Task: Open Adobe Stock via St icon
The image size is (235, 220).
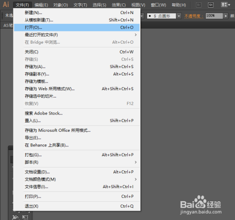Action: (211, 5)
